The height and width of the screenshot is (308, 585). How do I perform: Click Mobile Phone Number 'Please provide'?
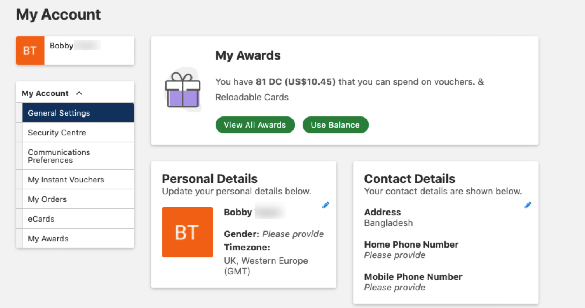click(395, 287)
